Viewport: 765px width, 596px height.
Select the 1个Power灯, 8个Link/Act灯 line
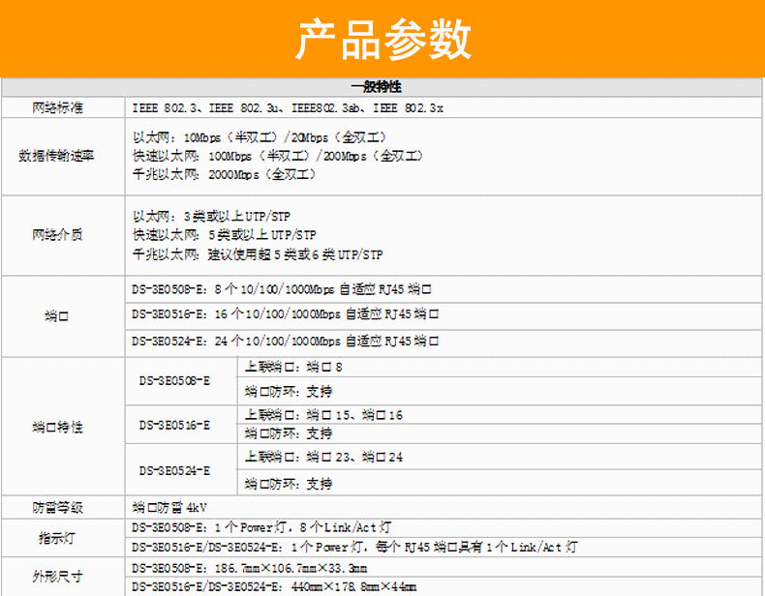(x=261, y=527)
